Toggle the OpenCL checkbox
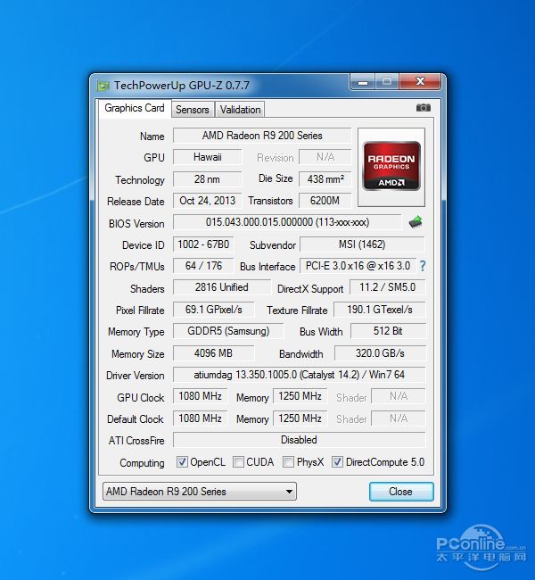535x580 pixels. click(x=182, y=461)
